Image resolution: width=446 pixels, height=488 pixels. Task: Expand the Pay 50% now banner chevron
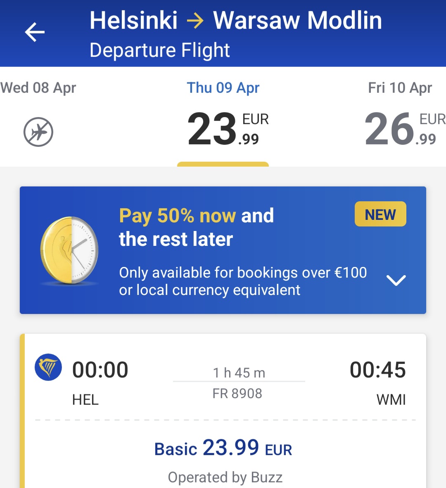tap(396, 281)
